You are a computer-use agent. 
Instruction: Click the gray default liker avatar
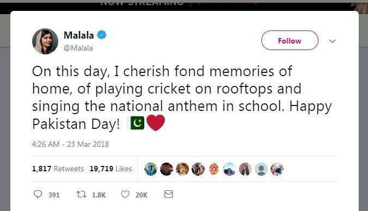[261, 169]
